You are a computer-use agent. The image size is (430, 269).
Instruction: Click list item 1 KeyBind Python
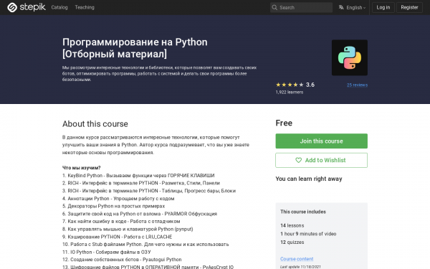point(138,176)
